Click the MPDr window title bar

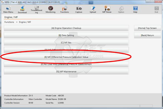point(76,2)
